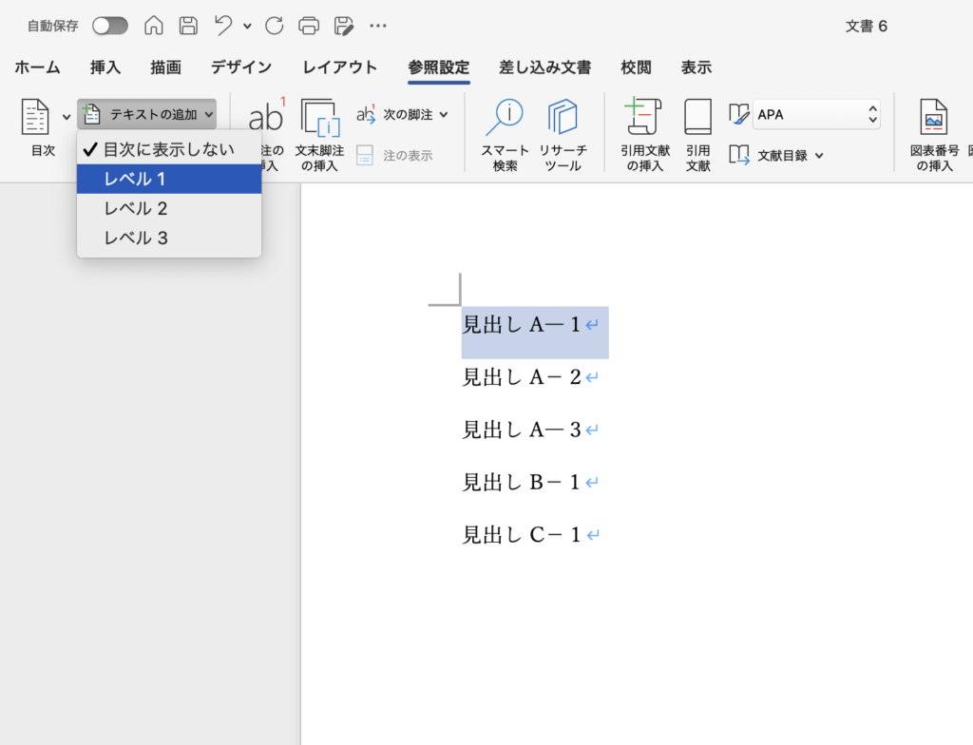Expand the 文献目録 dropdown chevron
The width and height of the screenshot is (973, 745).
819,156
